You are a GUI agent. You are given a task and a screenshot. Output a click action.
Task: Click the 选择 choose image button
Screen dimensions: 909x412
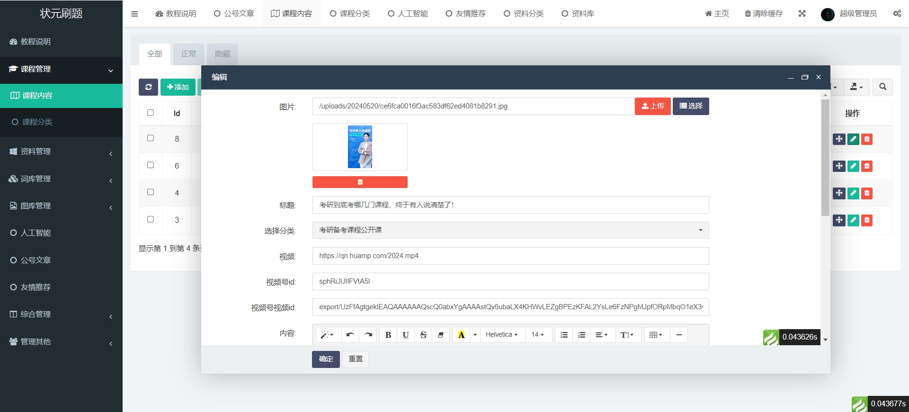[x=691, y=106]
